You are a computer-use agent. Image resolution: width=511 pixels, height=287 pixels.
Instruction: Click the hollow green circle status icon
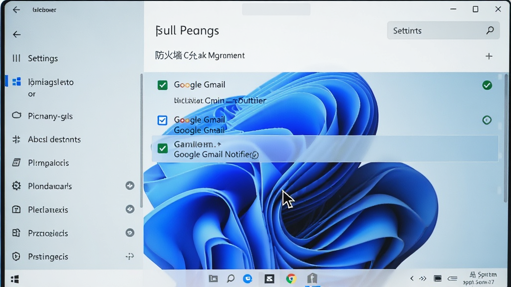487,120
